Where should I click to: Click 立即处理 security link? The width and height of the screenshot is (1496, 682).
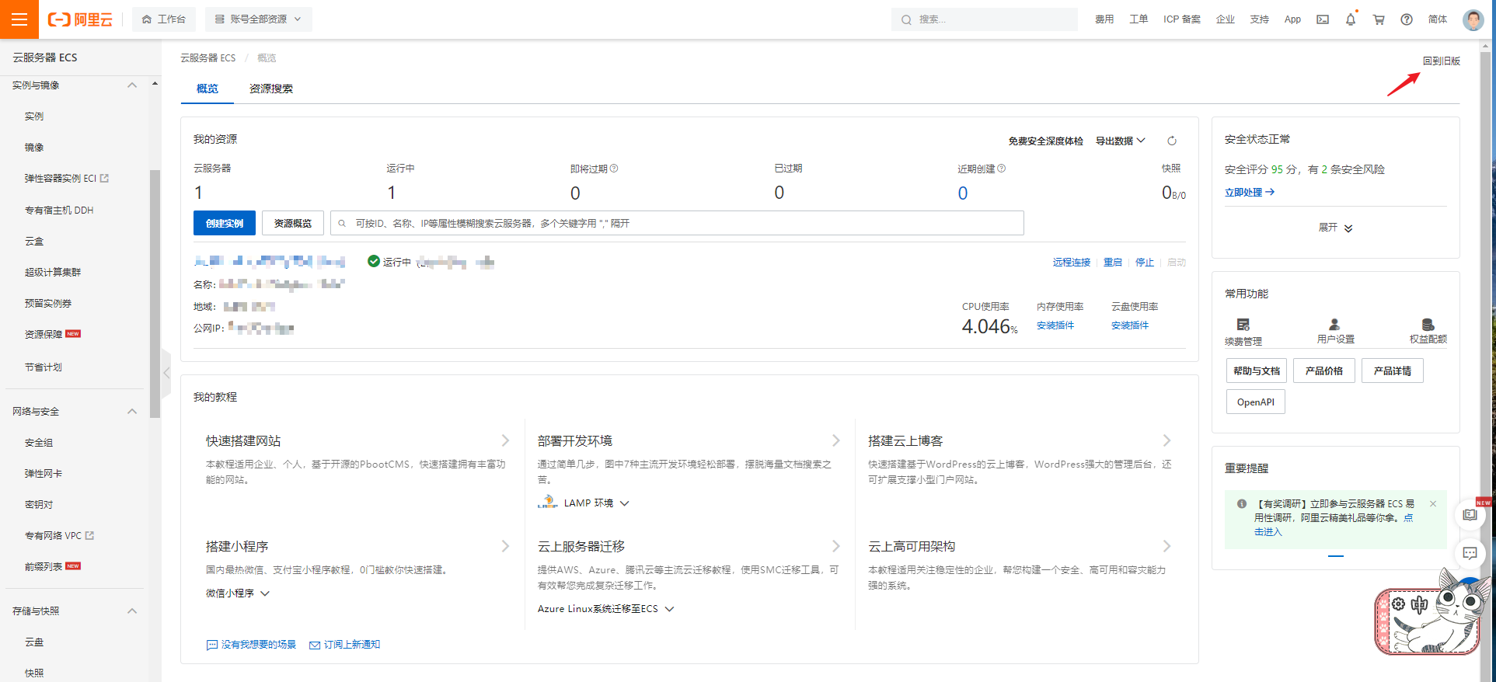(1250, 193)
